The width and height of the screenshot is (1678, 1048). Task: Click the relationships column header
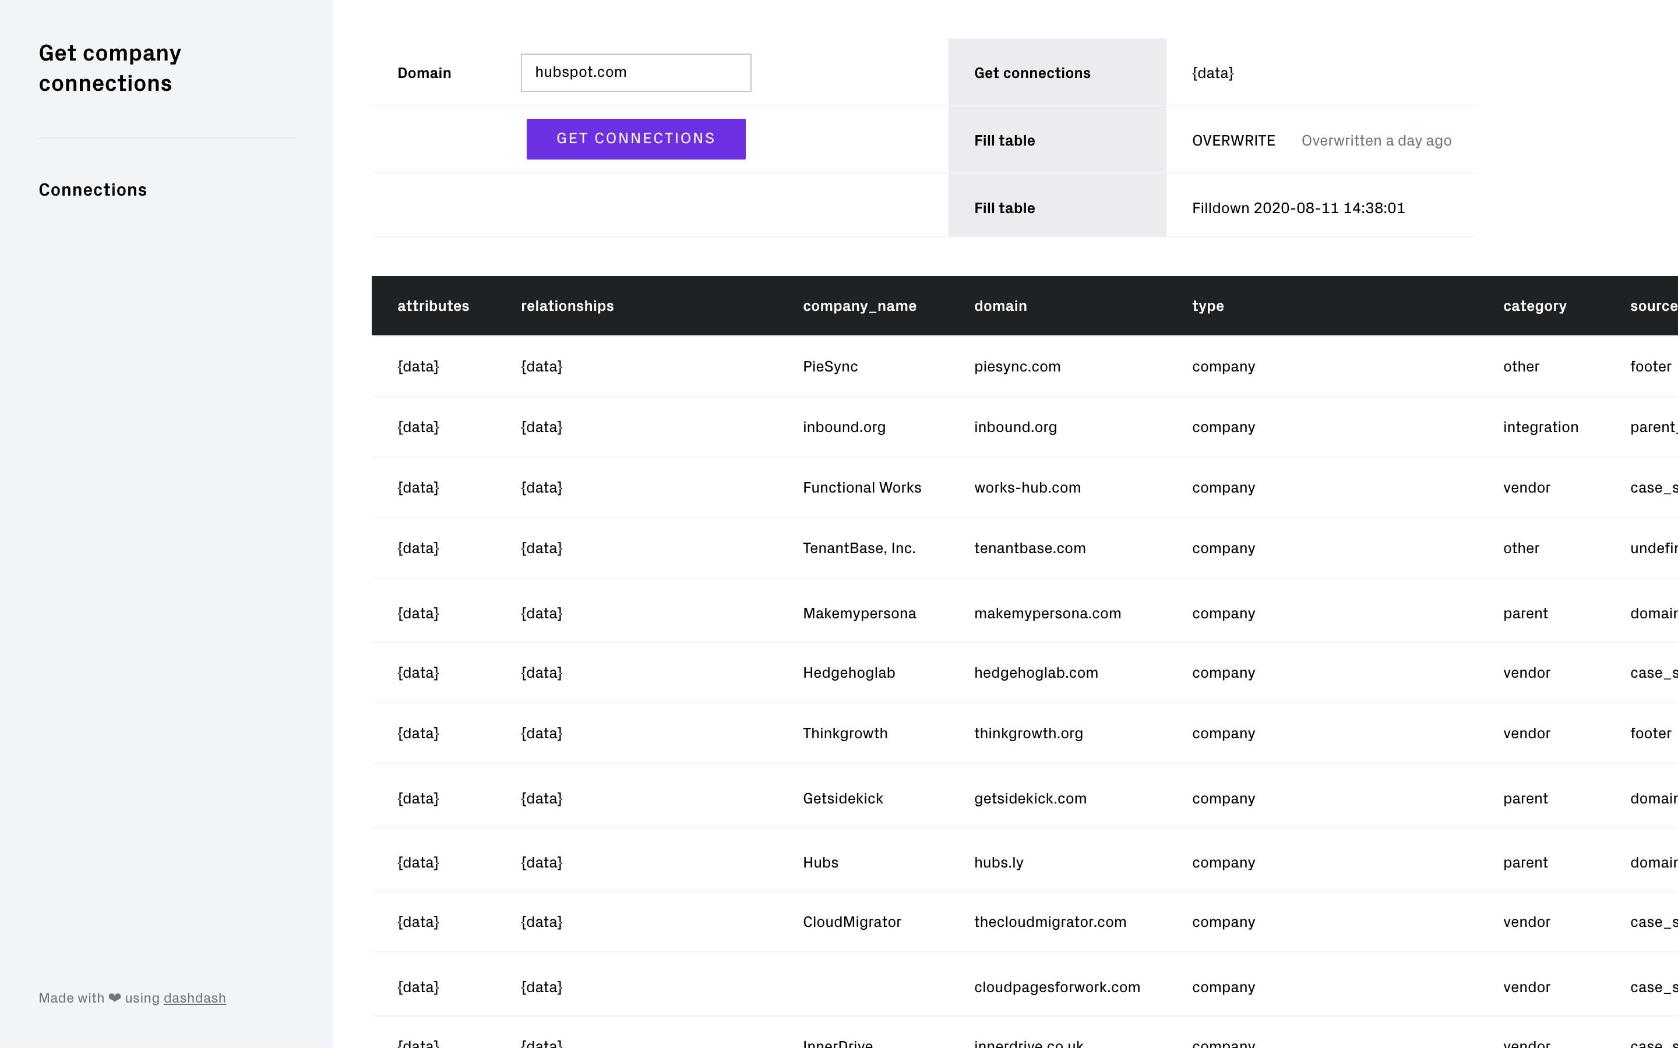coord(567,306)
